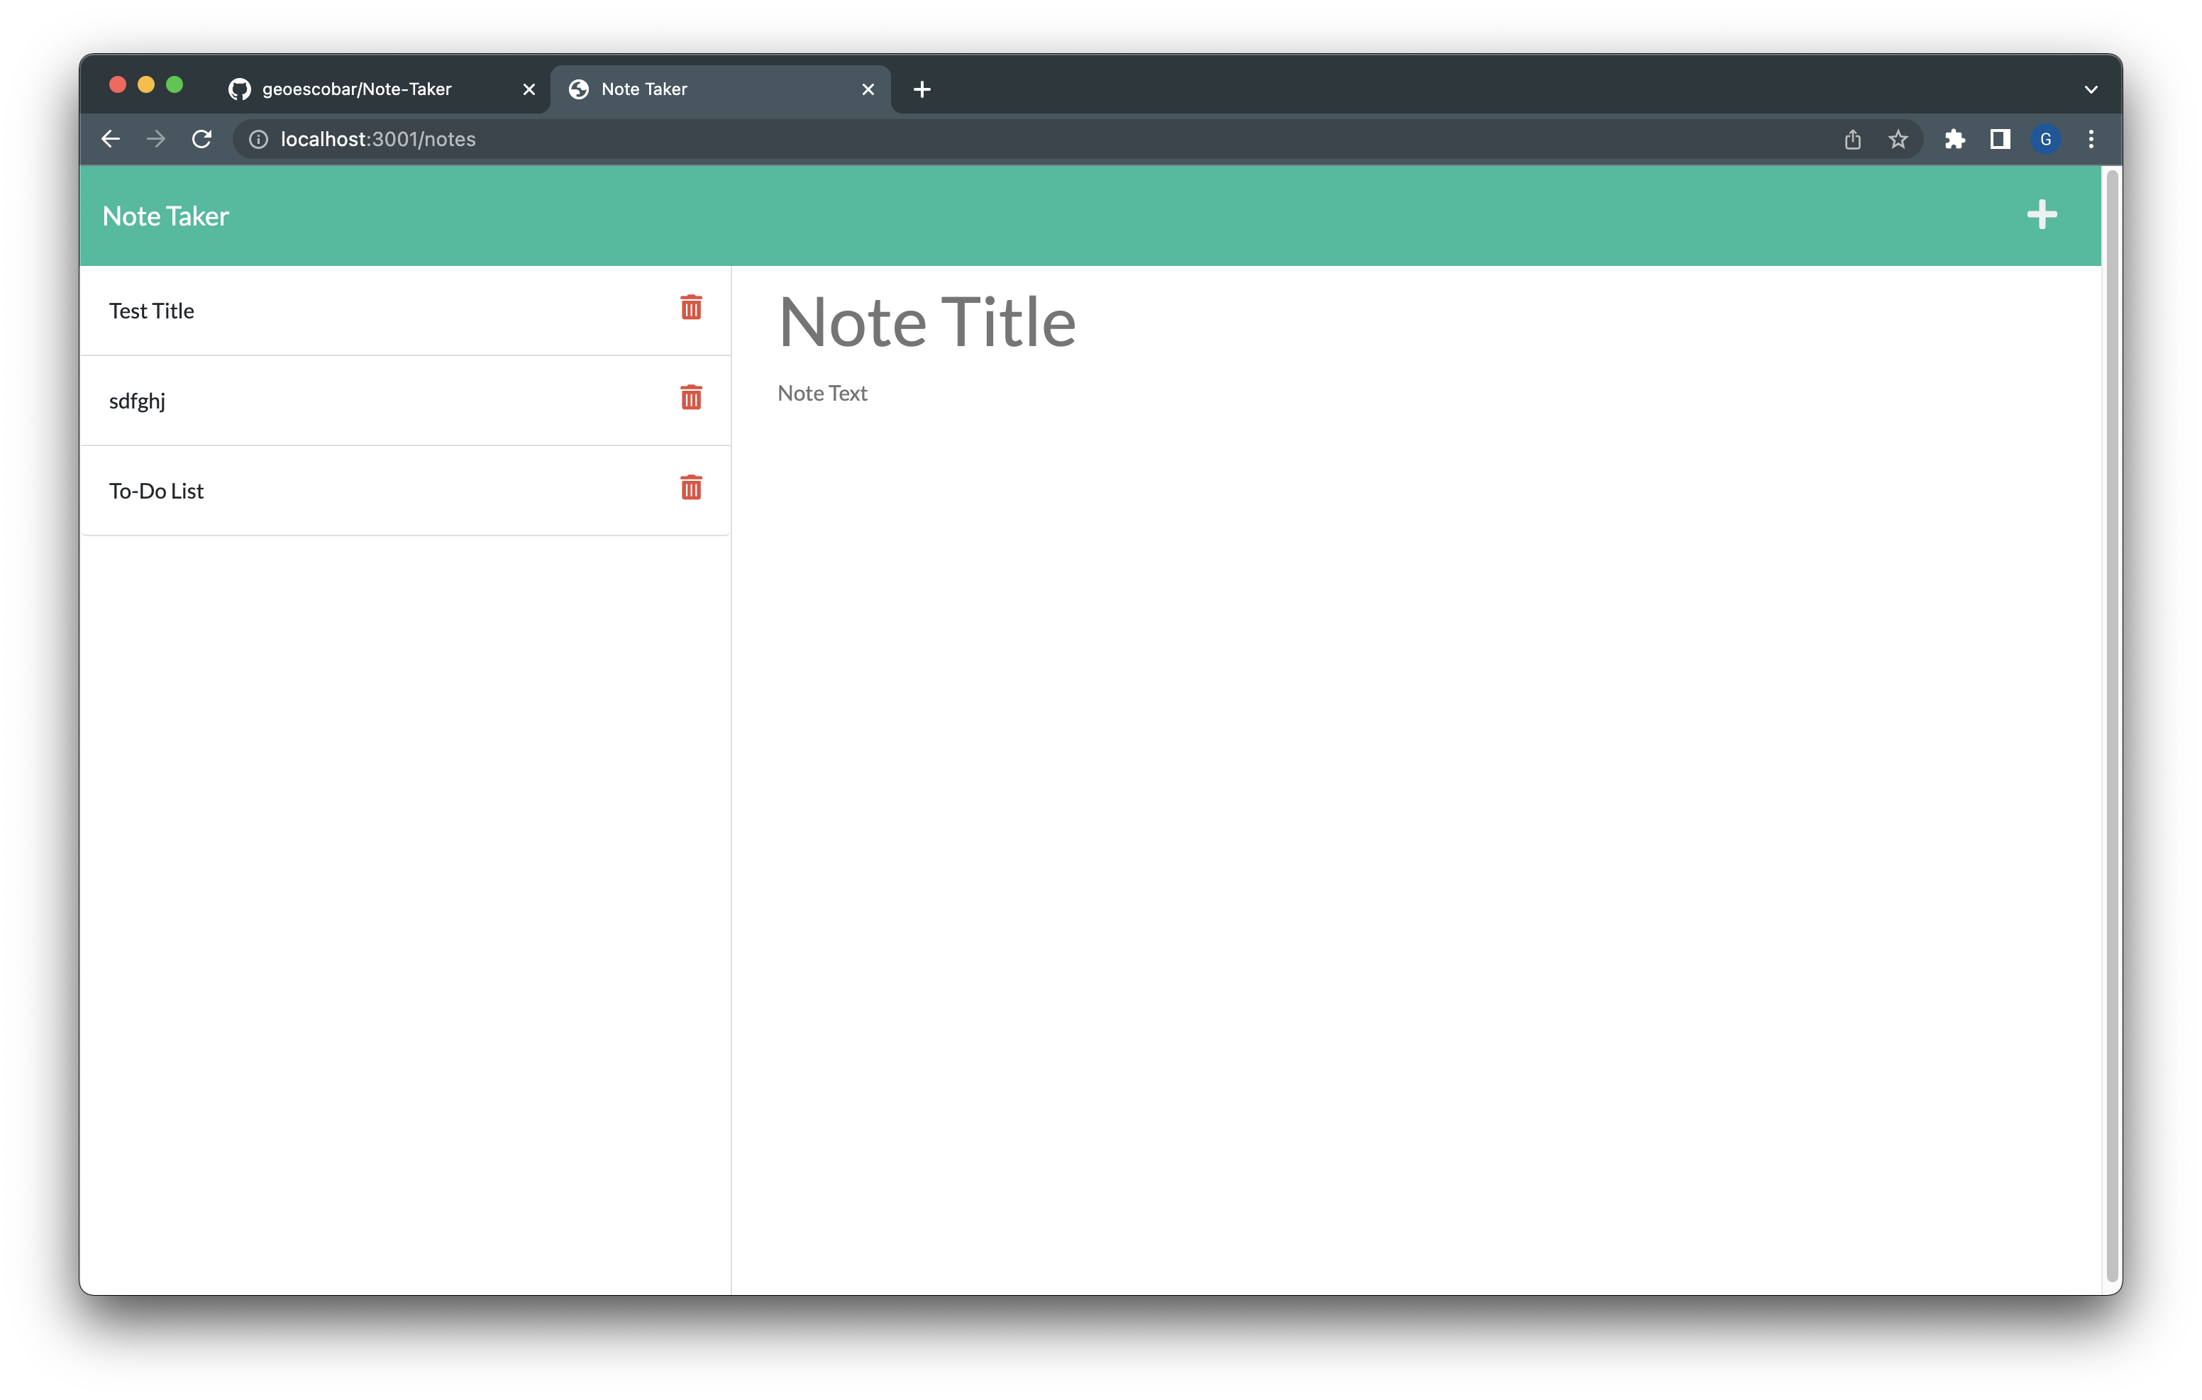This screenshot has width=2202, height=1400.
Task: Delete the sdfghj note
Action: pyautogui.click(x=690, y=398)
